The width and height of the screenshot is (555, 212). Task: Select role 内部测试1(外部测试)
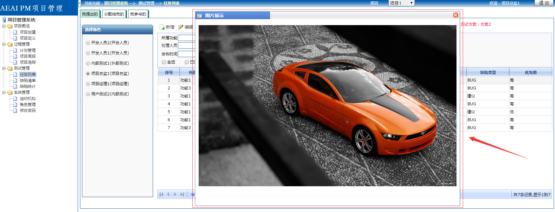88,63
